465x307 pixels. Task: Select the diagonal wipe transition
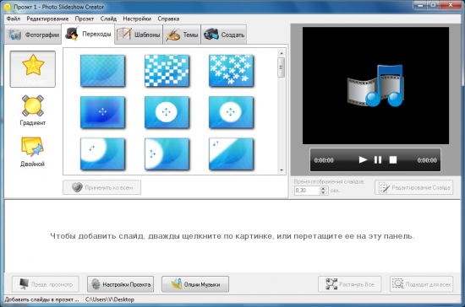[x=231, y=153]
